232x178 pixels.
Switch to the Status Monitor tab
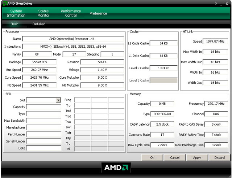tap(43, 13)
